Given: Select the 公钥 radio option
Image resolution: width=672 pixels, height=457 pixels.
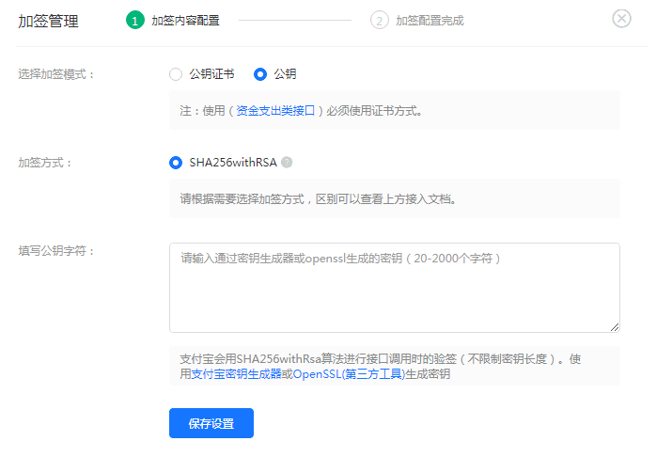Looking at the screenshot, I should click(x=260, y=74).
